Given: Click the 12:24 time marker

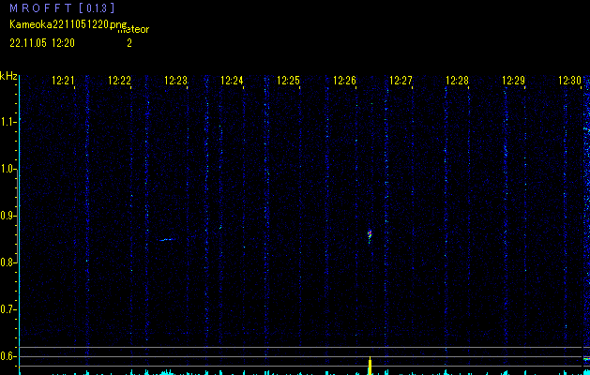Looking at the screenshot, I should pos(232,81).
